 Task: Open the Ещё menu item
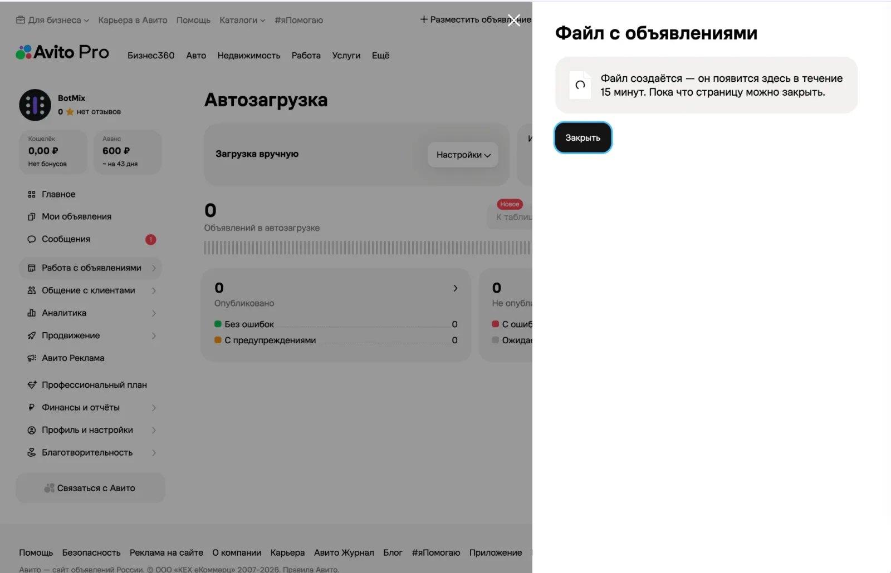[x=381, y=56]
